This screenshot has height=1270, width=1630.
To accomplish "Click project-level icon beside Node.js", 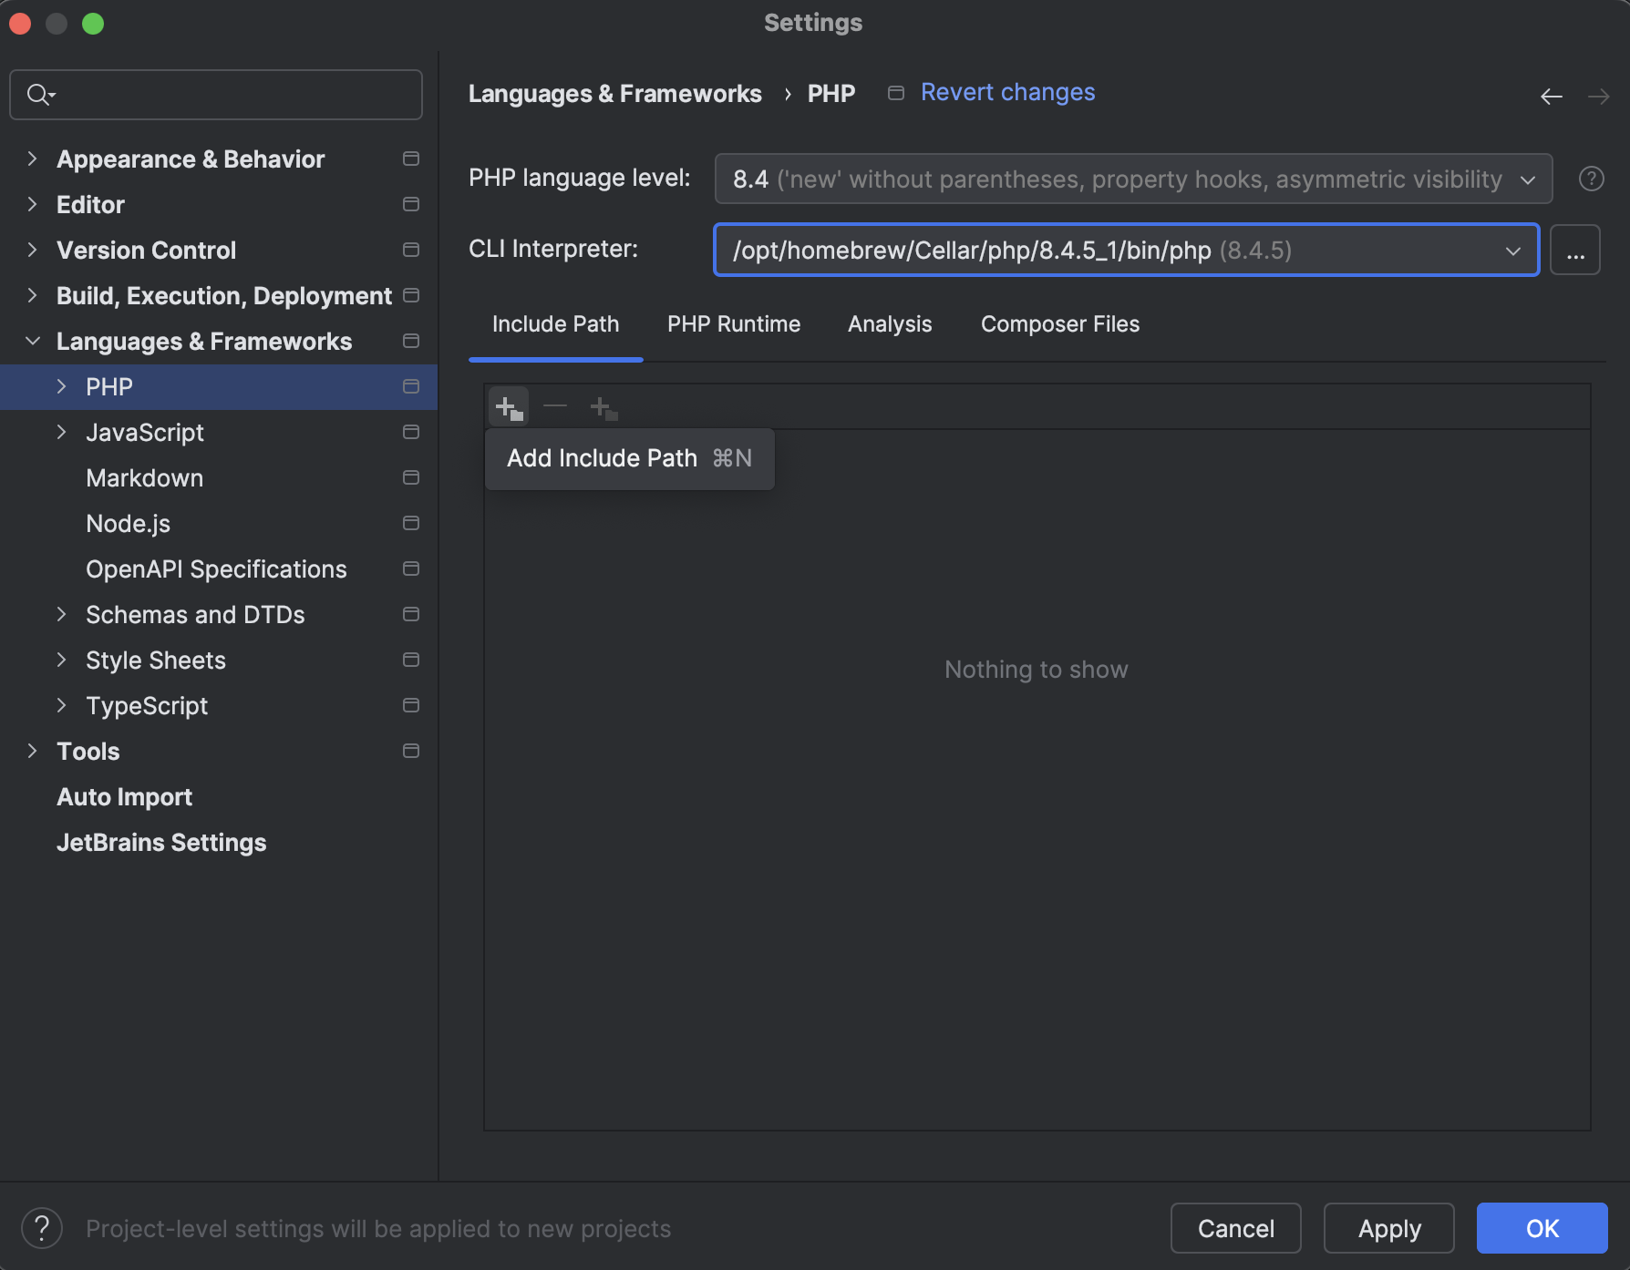I will coord(411,523).
